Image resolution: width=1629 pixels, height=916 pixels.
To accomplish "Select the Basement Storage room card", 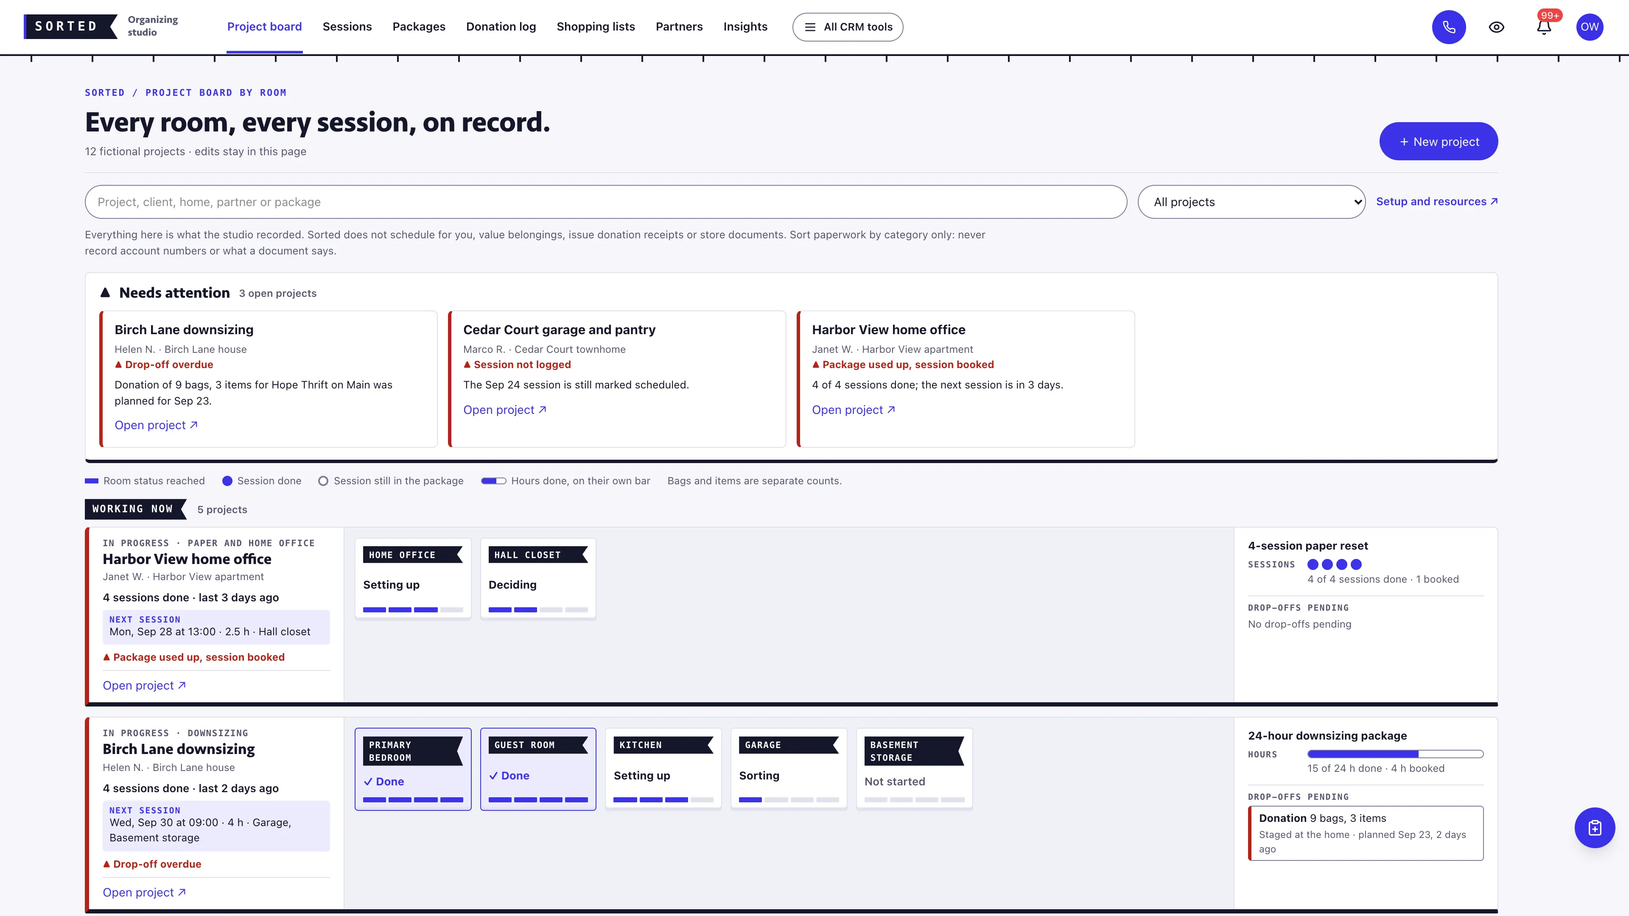I will click(914, 769).
